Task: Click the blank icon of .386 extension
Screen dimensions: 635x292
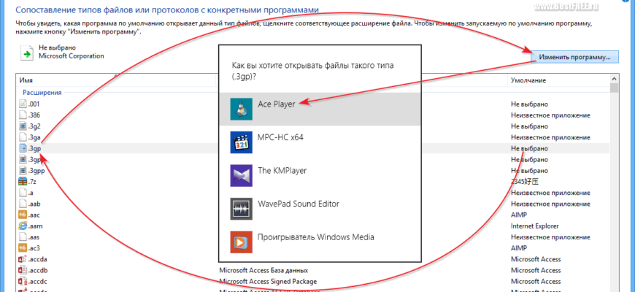Action: tap(23, 115)
